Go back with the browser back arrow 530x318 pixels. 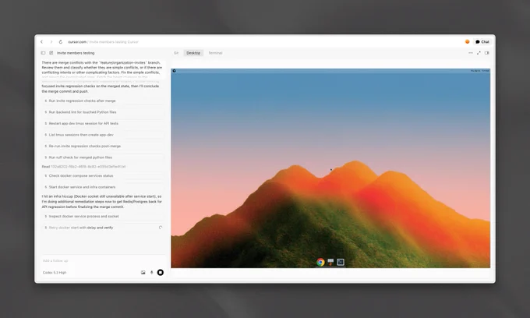click(x=41, y=42)
